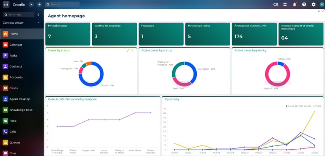Image resolution: width=325 pixels, height=156 pixels.
Task: Click the Calendar sidebar icon
Action: tap(6, 44)
